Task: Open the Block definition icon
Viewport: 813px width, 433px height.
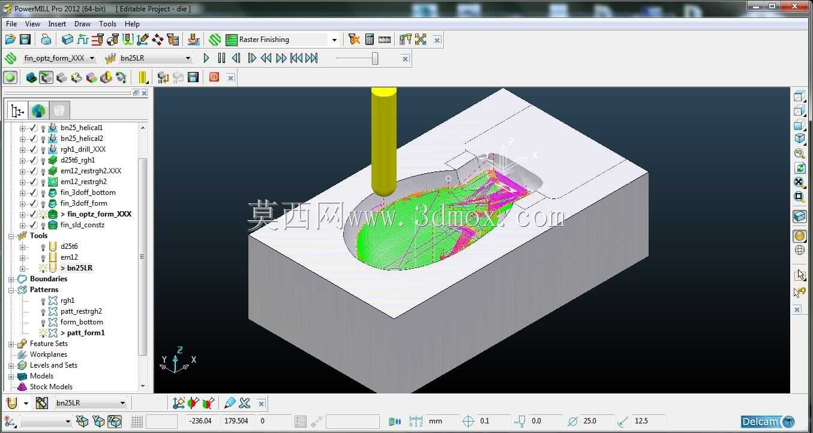Action: click(x=67, y=40)
